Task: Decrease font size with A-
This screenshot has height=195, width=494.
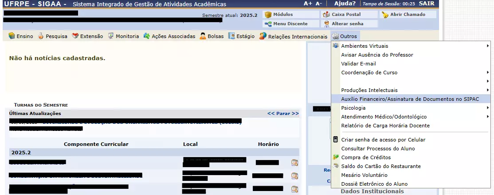Action: (x=319, y=4)
